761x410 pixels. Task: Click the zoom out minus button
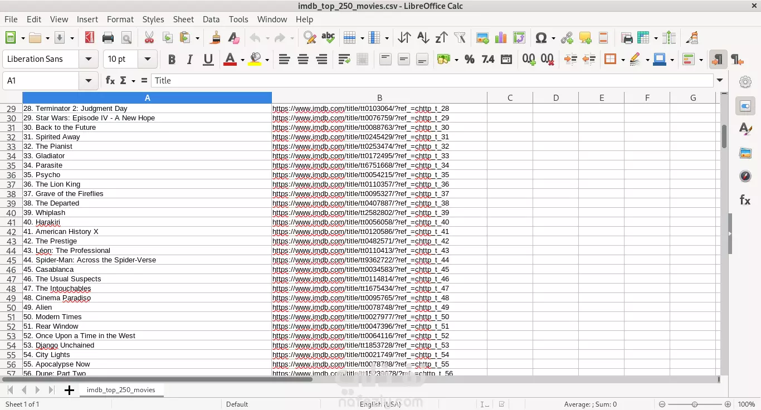pyautogui.click(x=662, y=404)
